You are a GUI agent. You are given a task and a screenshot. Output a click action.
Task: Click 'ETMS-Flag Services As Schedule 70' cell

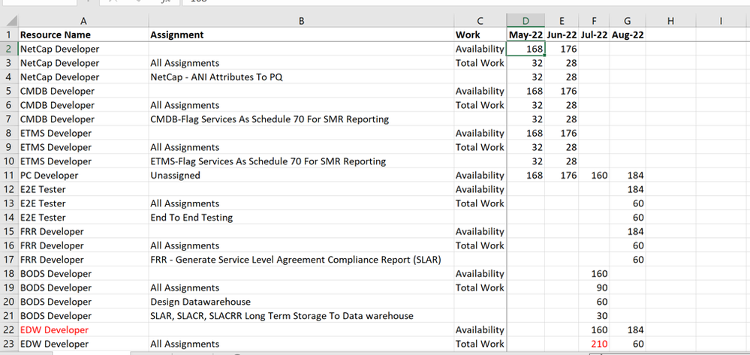pyautogui.click(x=301, y=161)
